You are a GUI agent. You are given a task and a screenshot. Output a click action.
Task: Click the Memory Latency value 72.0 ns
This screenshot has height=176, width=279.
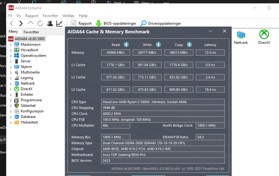[210, 52]
